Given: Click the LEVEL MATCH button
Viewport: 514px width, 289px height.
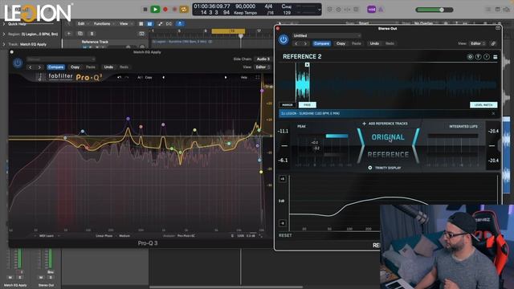Looking at the screenshot, I should pyautogui.click(x=483, y=105).
